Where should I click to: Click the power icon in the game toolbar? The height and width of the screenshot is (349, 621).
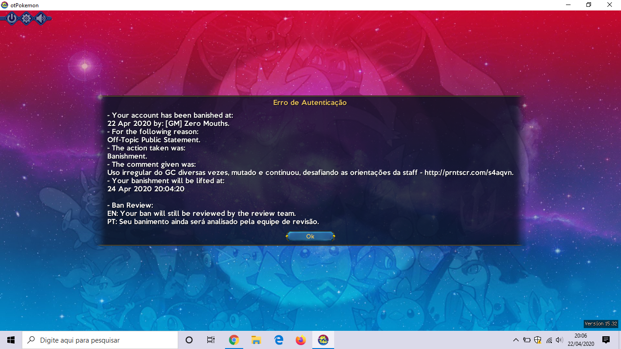12,18
